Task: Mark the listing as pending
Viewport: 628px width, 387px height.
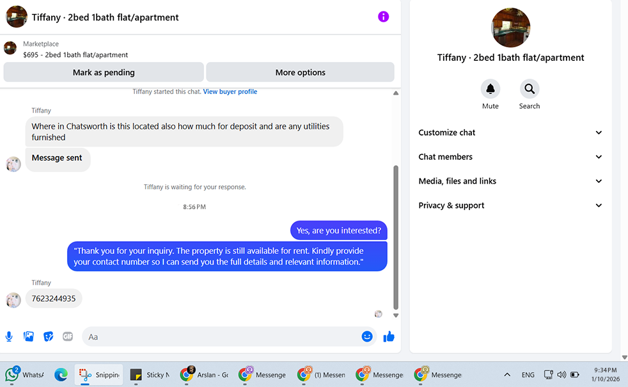Action: pos(104,72)
